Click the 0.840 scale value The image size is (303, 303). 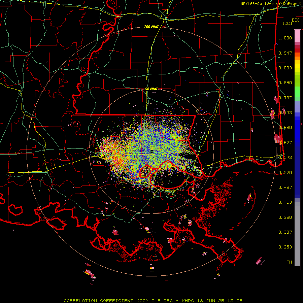coord(285,83)
